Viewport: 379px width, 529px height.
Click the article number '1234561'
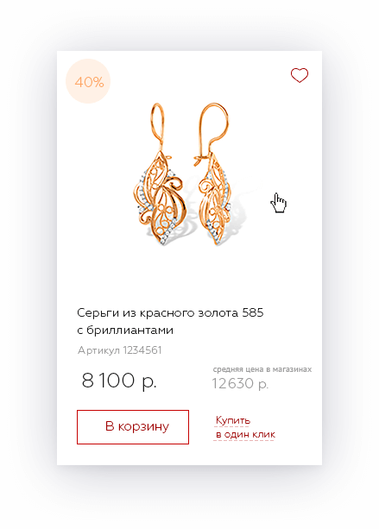[142, 350]
